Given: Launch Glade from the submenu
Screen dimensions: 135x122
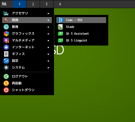Looking at the screenshot, I should (81, 27).
